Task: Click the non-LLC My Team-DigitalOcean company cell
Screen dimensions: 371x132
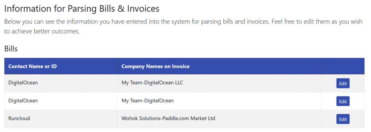Action: tap(220, 101)
